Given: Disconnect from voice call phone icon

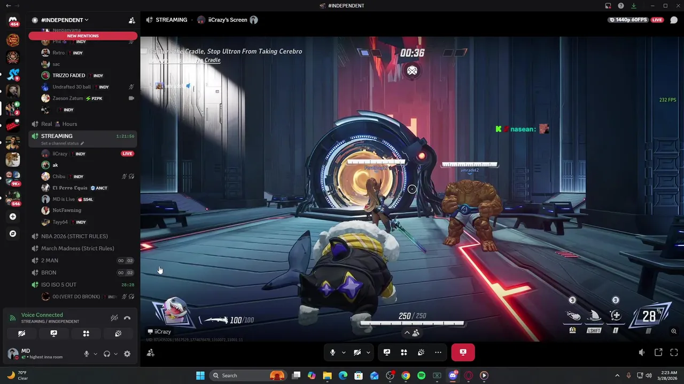Looking at the screenshot, I should coord(127,318).
